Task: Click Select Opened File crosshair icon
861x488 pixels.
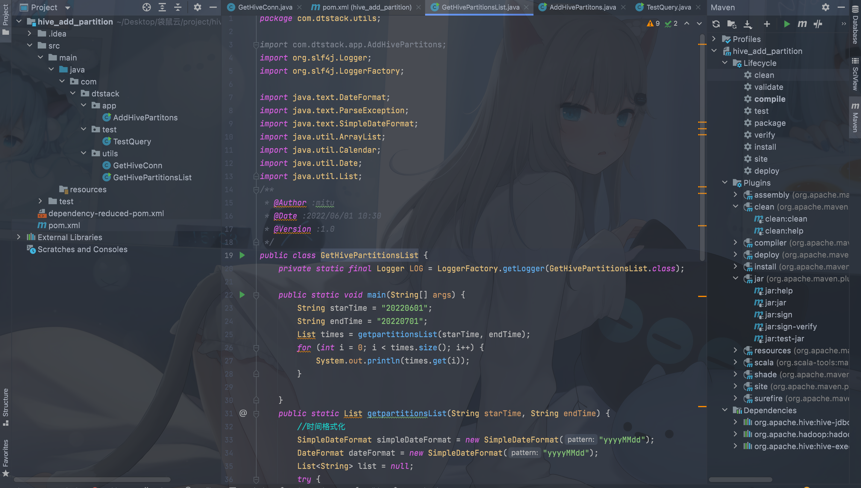Action: pos(146,7)
